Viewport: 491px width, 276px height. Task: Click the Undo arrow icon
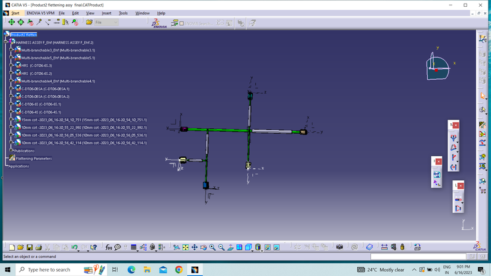click(74, 248)
